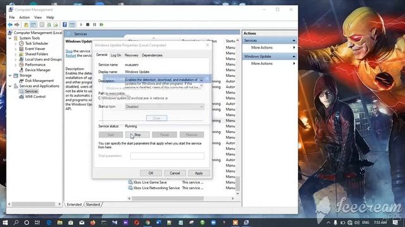The height and width of the screenshot is (227, 405).
Task: Collapse Windows Update section in Actions pane
Action: click(x=294, y=56)
